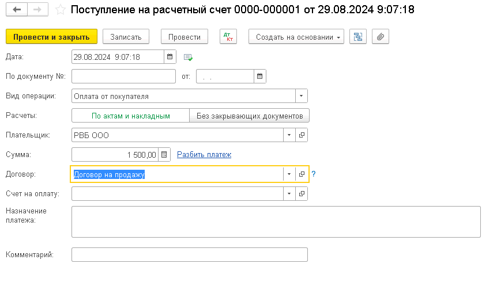497x290 pixels.
Task: Go forward with the right arrow button
Action: pyautogui.click(x=37, y=9)
